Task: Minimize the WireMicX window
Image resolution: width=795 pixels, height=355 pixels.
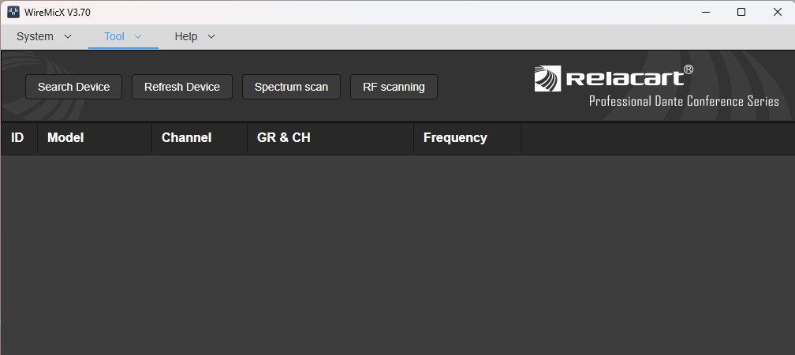Action: point(704,12)
